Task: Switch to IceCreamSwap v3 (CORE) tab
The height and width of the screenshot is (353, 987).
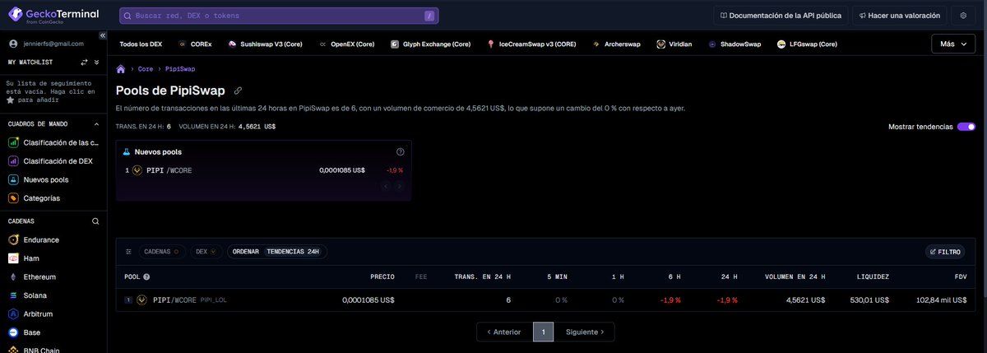Action: point(531,44)
